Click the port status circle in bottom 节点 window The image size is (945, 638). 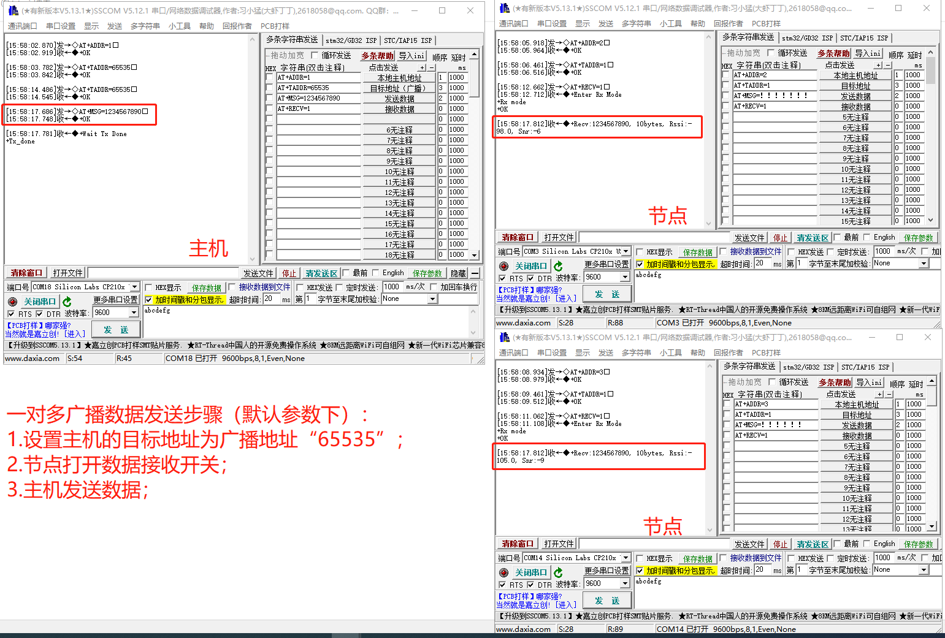coord(504,572)
